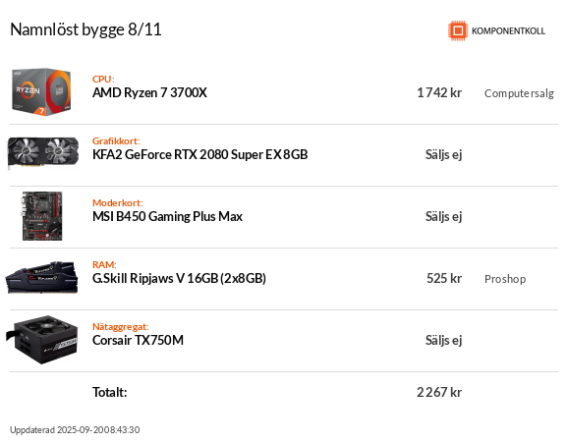Click the KFA2 RTX 2080 graphics card image
This screenshot has height=443, width=567.
click(43, 153)
